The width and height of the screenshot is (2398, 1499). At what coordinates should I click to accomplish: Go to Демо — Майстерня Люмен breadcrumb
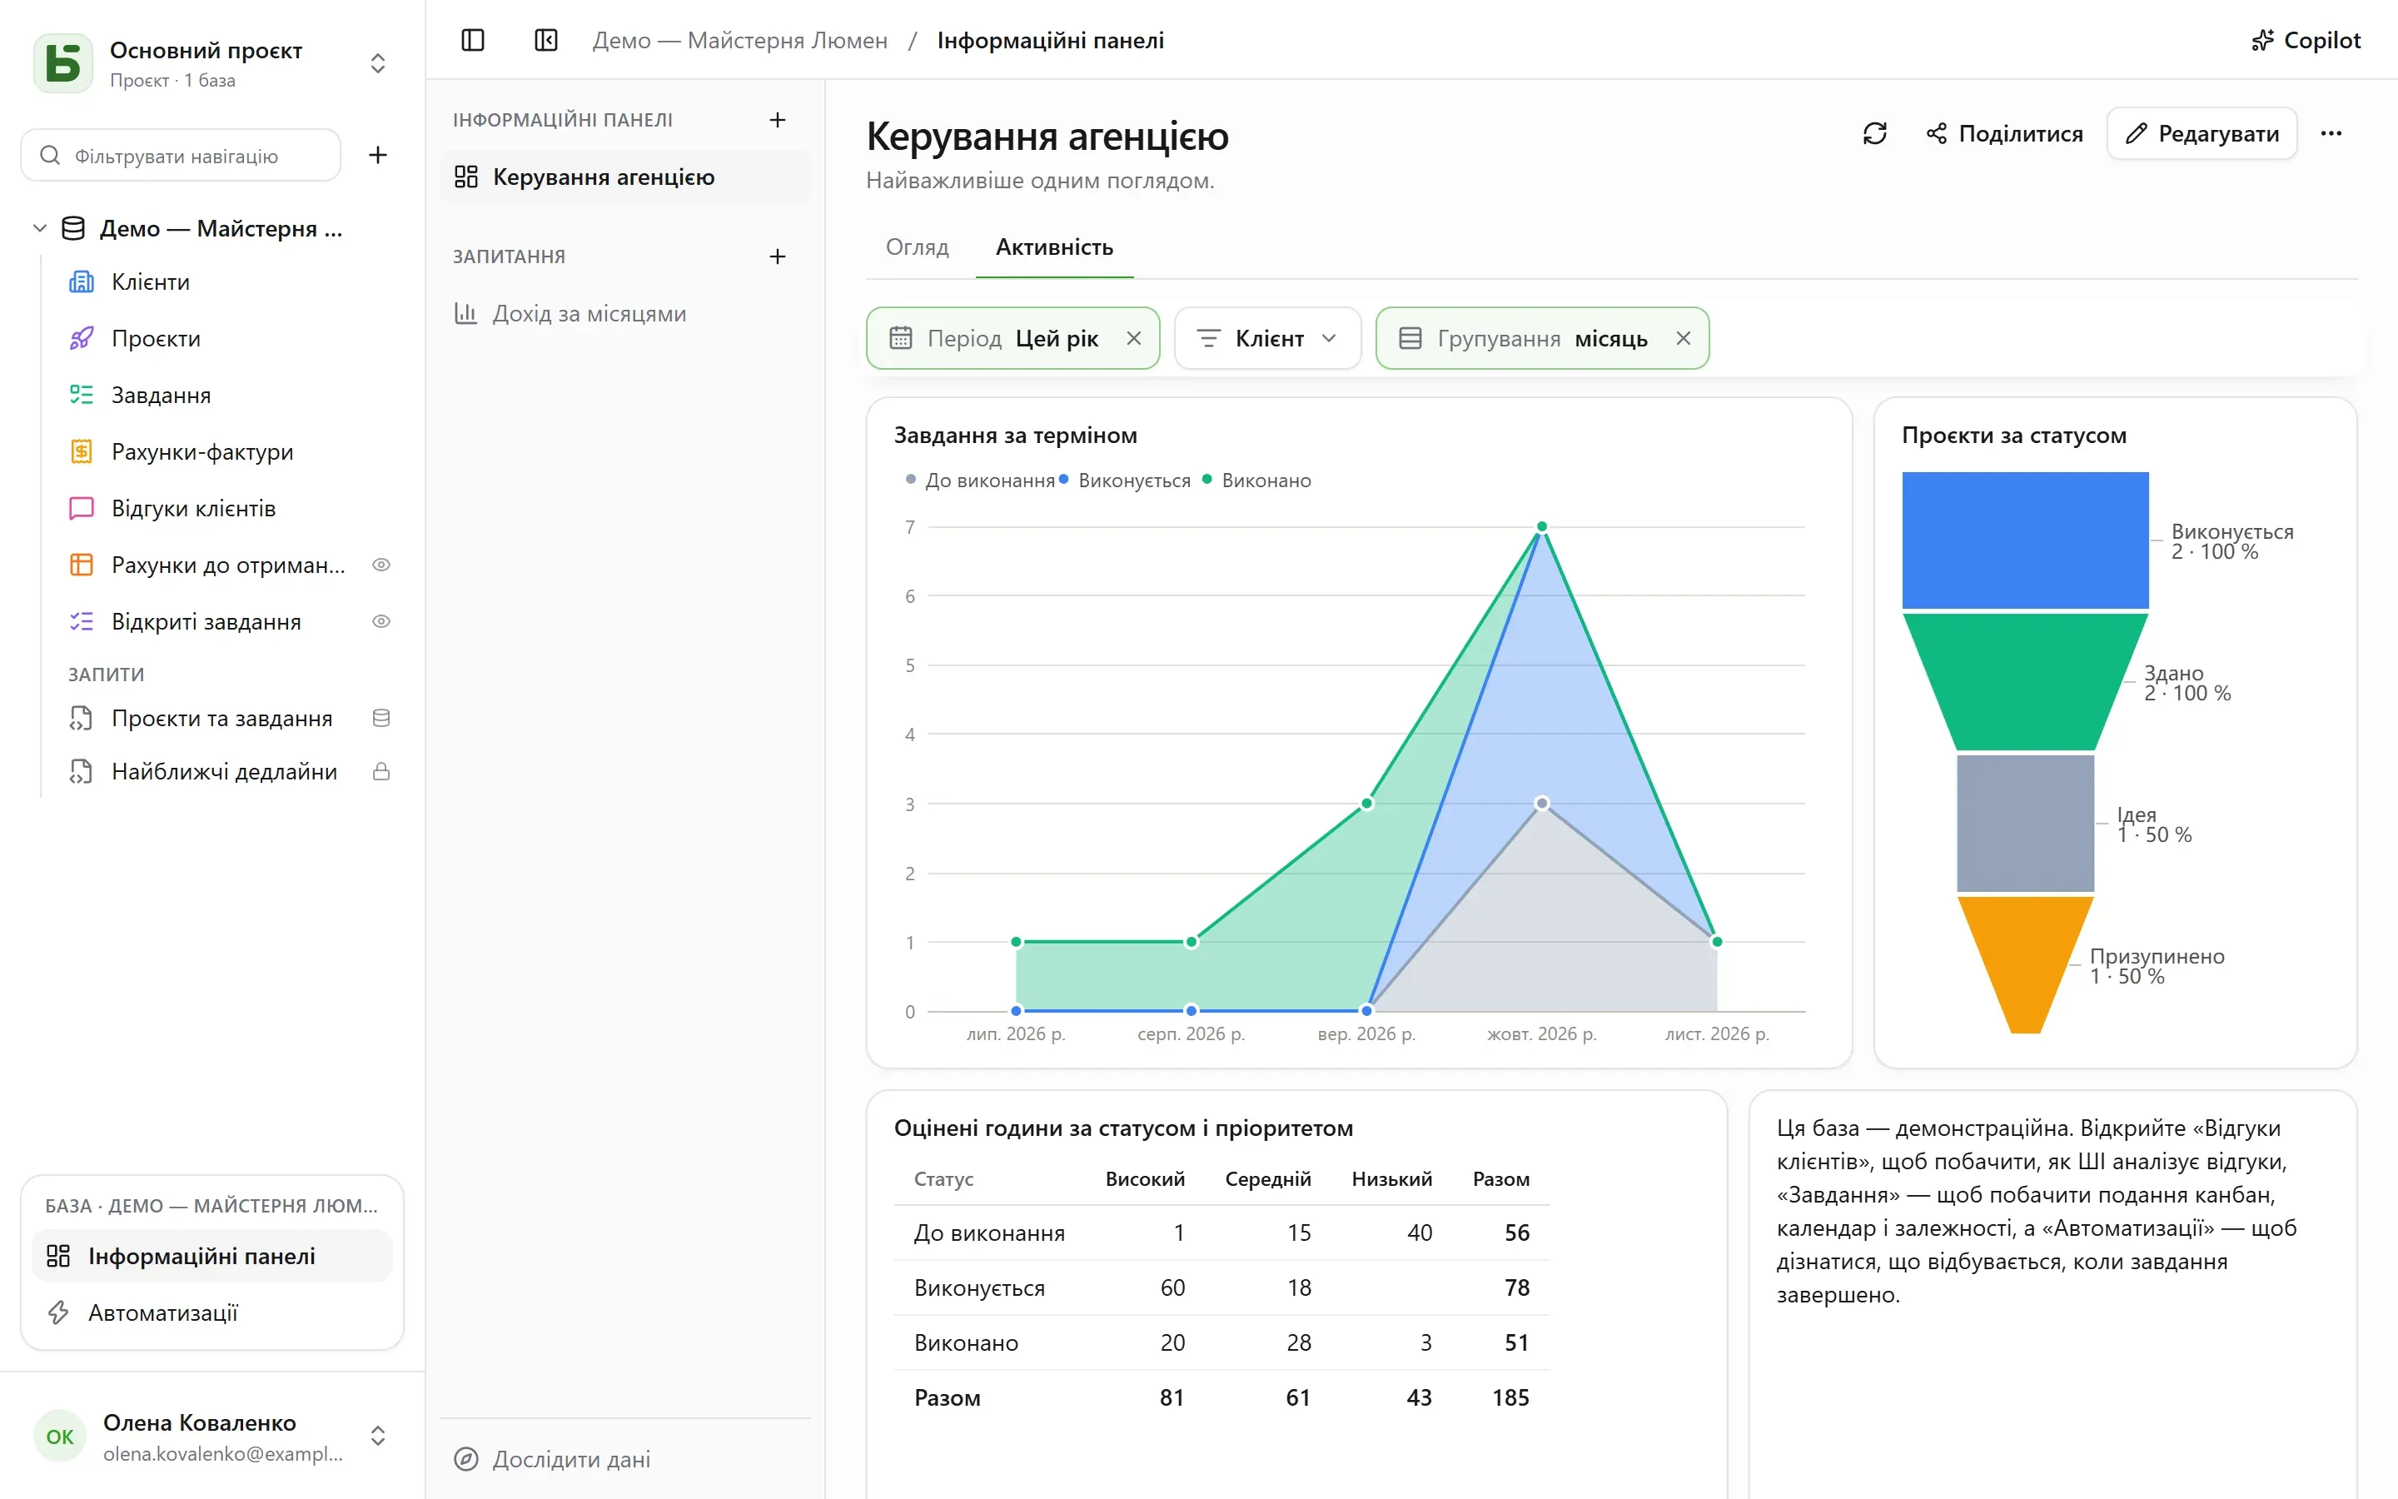click(740, 41)
